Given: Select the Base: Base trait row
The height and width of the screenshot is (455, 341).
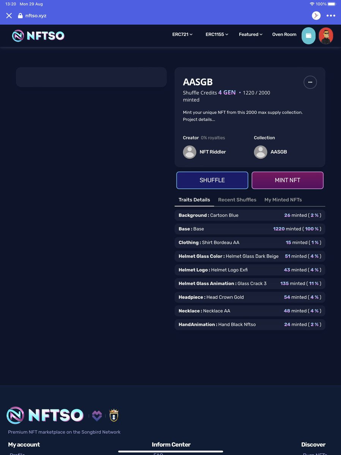Looking at the screenshot, I should click(x=250, y=229).
